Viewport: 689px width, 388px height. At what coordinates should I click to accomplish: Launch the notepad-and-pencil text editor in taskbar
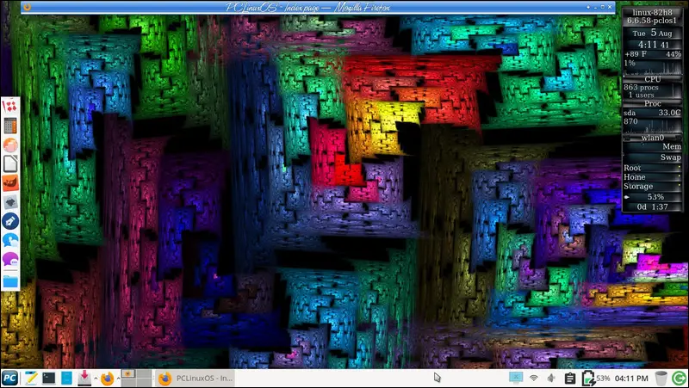[31, 379]
